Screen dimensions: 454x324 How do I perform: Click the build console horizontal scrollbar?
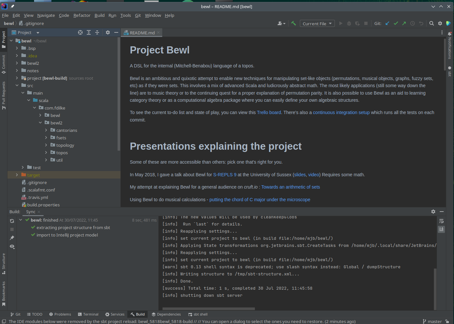(x=209, y=309)
